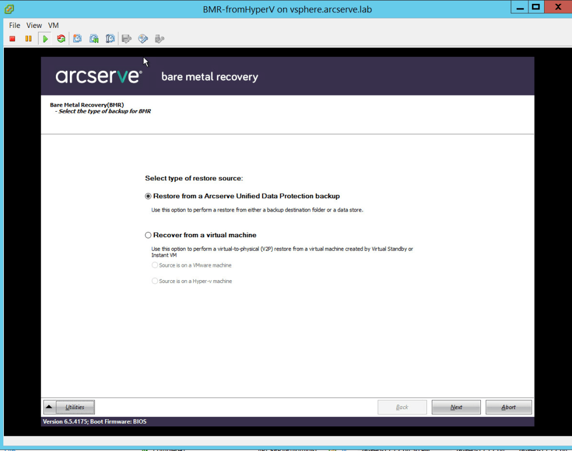Viewport: 572px width, 451px height.
Task: Click the CD/DVD drive connect icon
Action: click(x=143, y=39)
